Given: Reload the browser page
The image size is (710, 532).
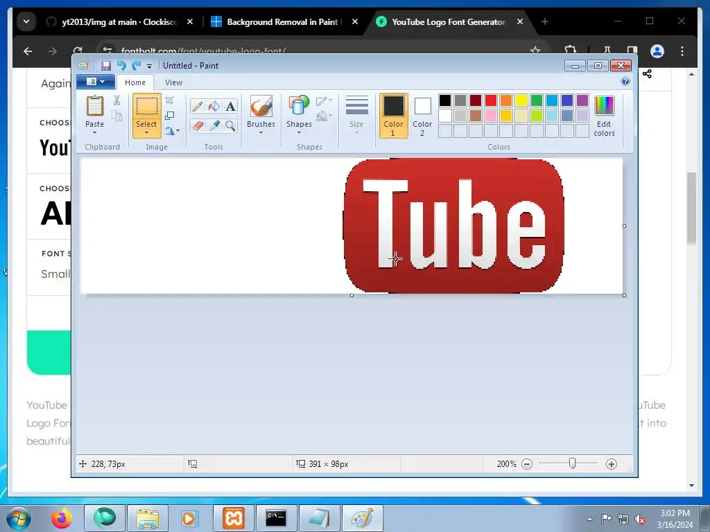Looking at the screenshot, I should (78, 51).
